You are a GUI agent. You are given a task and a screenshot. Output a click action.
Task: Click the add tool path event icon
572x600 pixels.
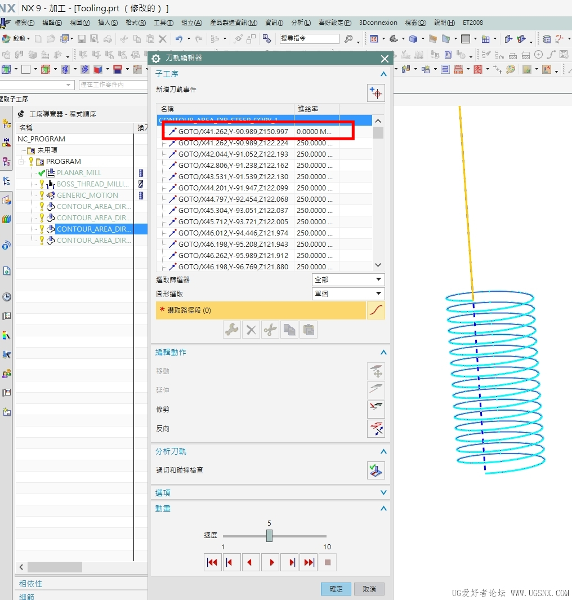point(376,93)
